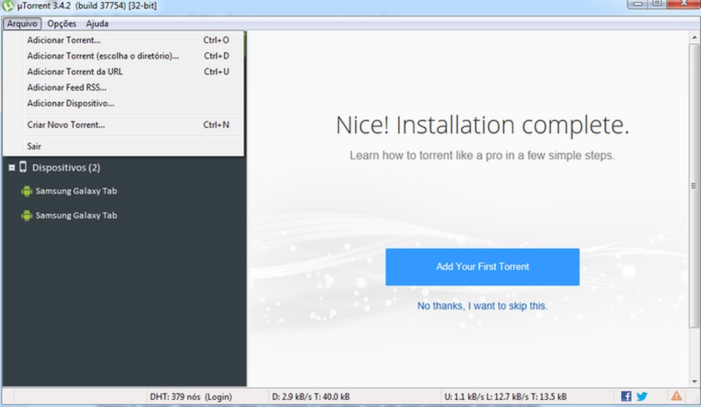This screenshot has height=407, width=701.
Task: Click the vertical scrollbar down arrow
Action: [x=694, y=382]
